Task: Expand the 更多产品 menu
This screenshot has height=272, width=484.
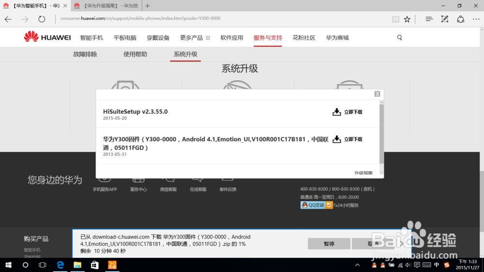Action: [195, 38]
